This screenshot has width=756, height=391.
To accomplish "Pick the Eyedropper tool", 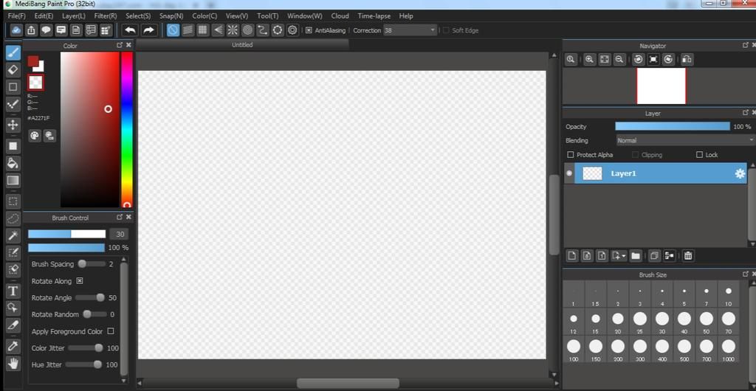I will 13,345.
